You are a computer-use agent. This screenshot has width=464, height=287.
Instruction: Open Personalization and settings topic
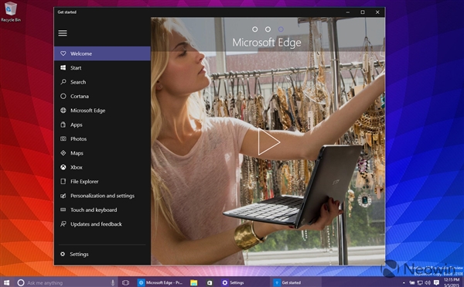tap(102, 196)
